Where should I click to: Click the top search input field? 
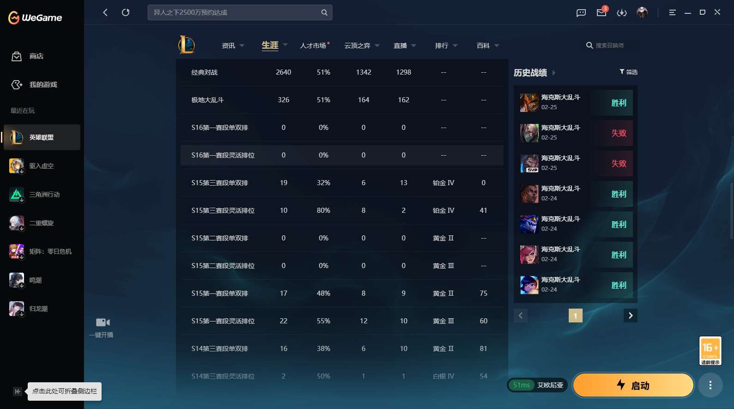(235, 12)
